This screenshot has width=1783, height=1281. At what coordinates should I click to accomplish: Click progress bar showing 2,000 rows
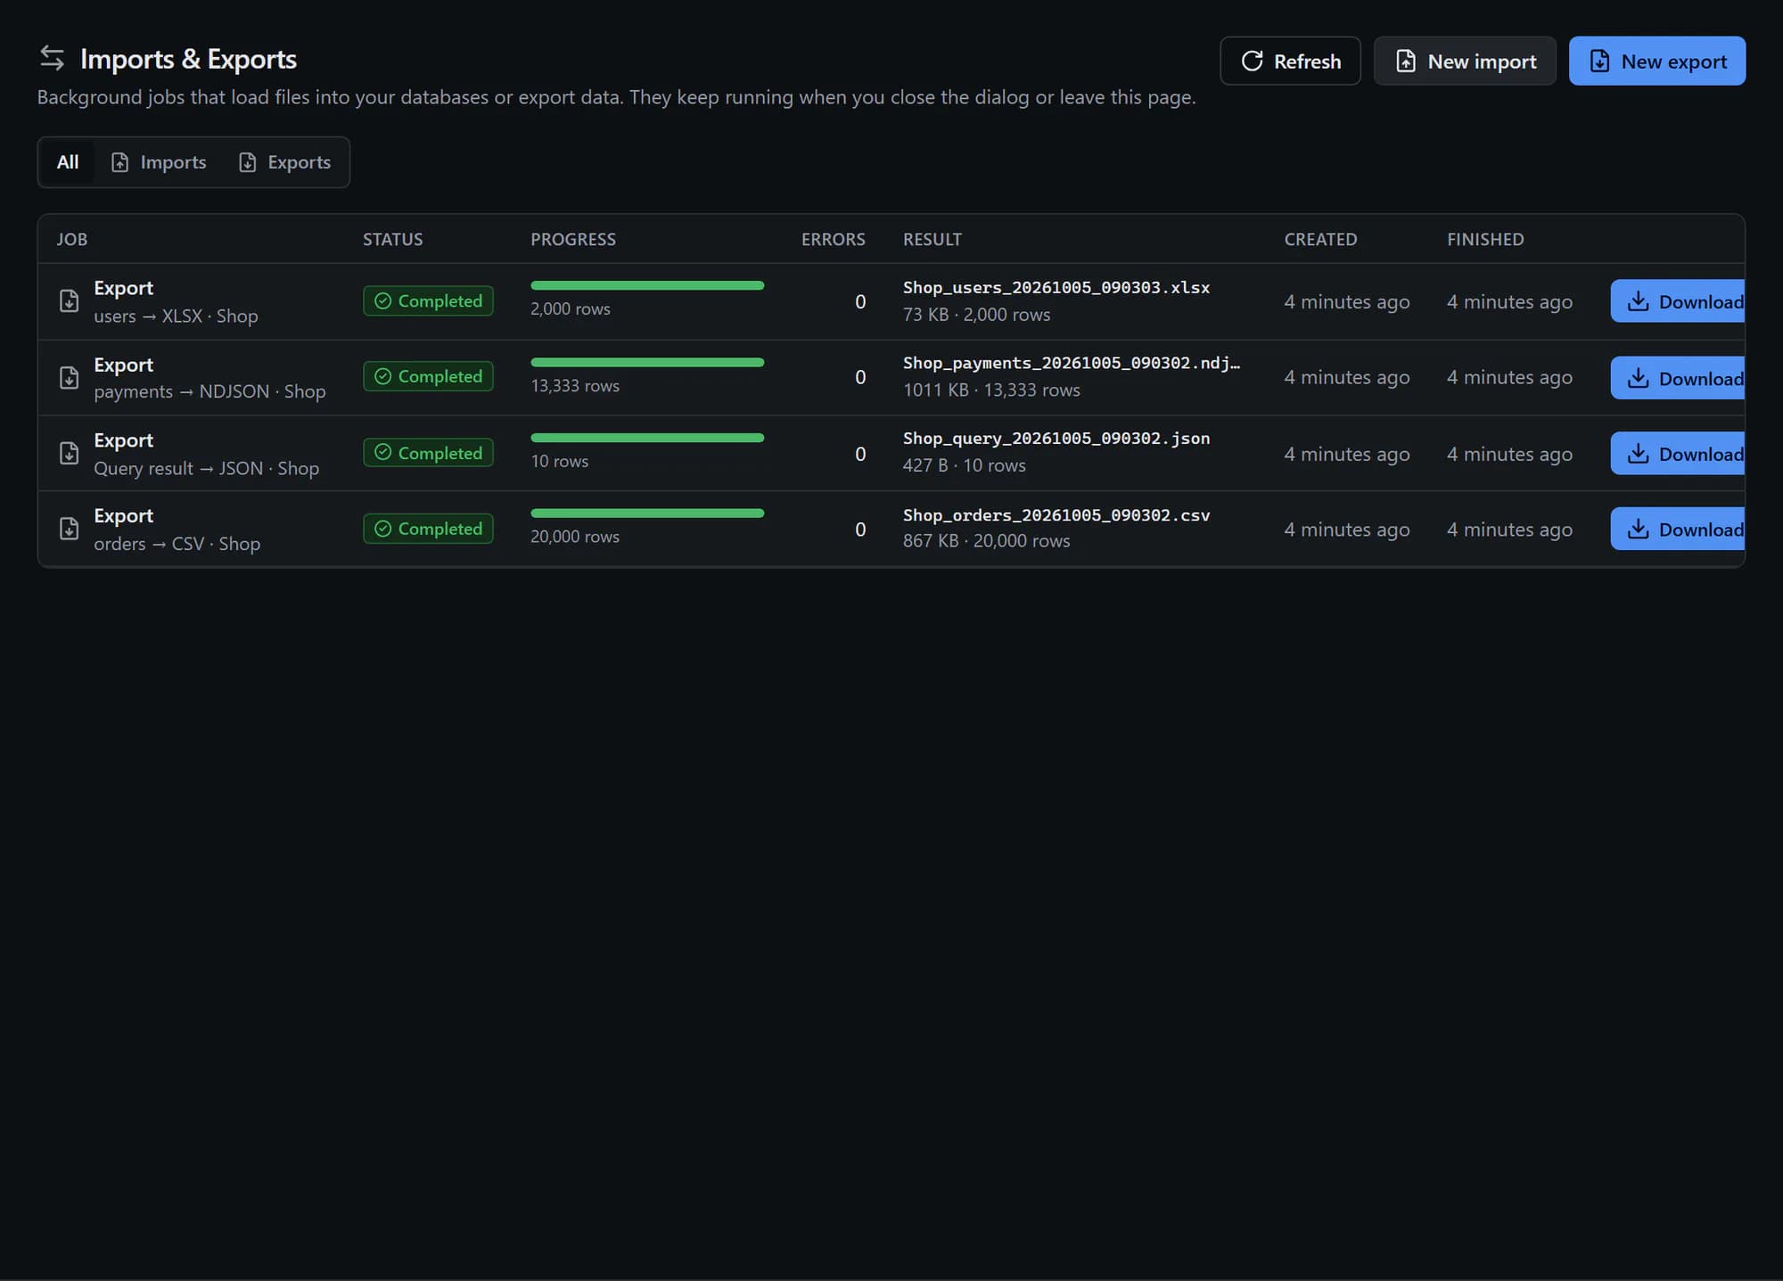click(647, 285)
